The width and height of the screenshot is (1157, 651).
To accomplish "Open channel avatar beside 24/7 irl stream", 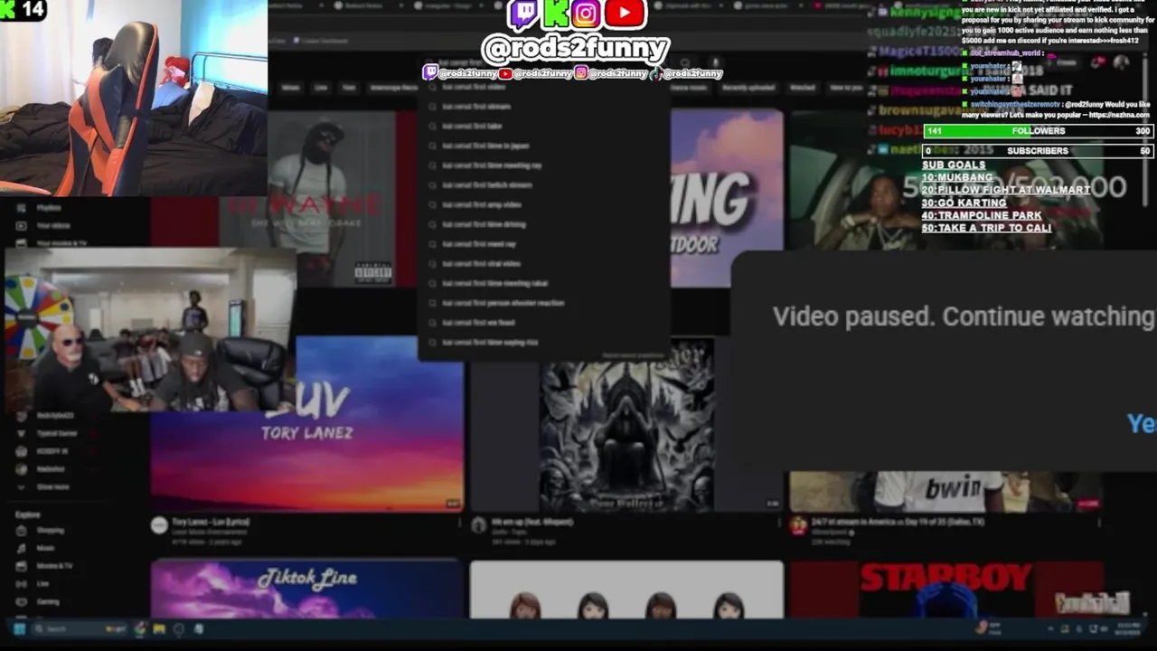I will point(798,524).
